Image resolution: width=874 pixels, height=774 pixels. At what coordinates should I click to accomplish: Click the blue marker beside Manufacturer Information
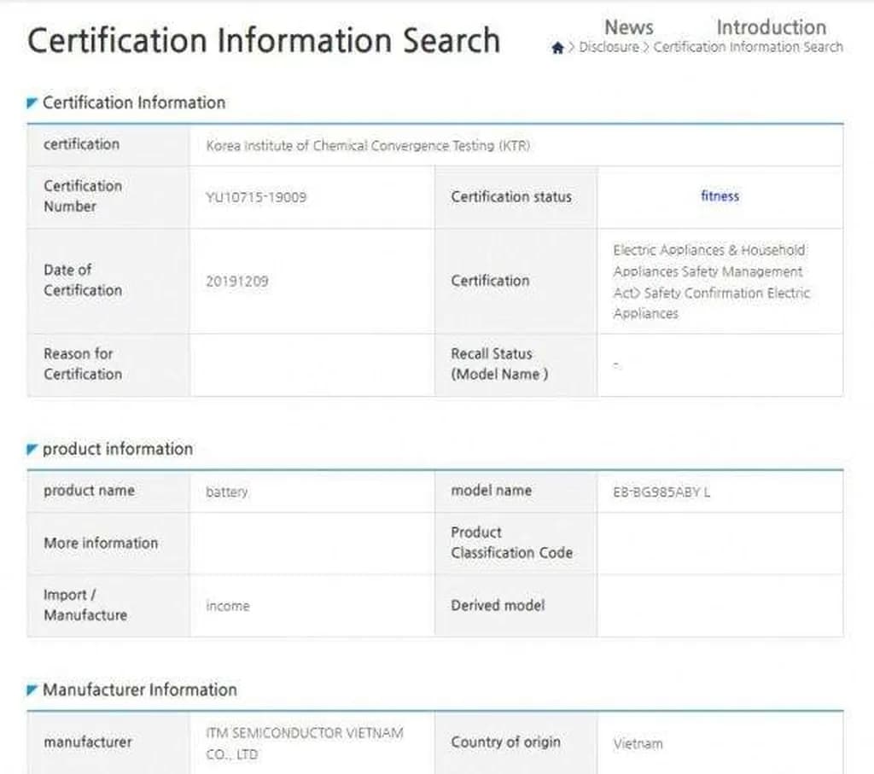32,690
